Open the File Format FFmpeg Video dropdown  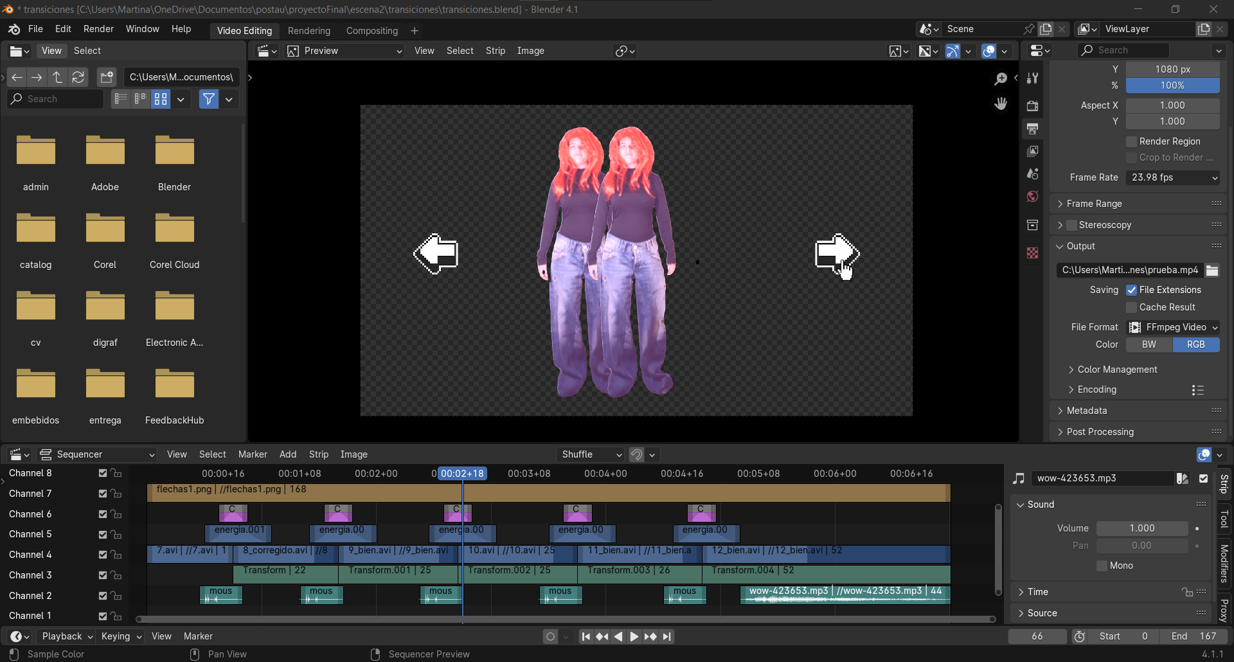point(1173,327)
